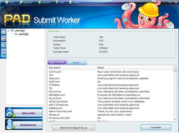Viewport: 179px width, 133px height.
Task: Minimize the PAD Submit Worker window
Action: click(x=170, y=2)
